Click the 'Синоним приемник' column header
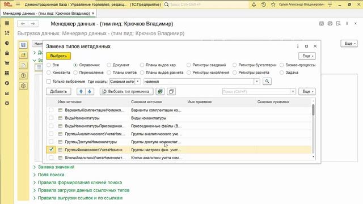 tap(273, 102)
